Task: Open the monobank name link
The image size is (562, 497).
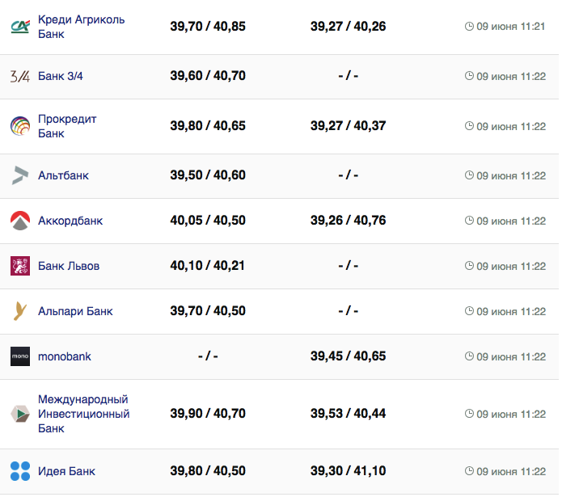Action: [65, 356]
